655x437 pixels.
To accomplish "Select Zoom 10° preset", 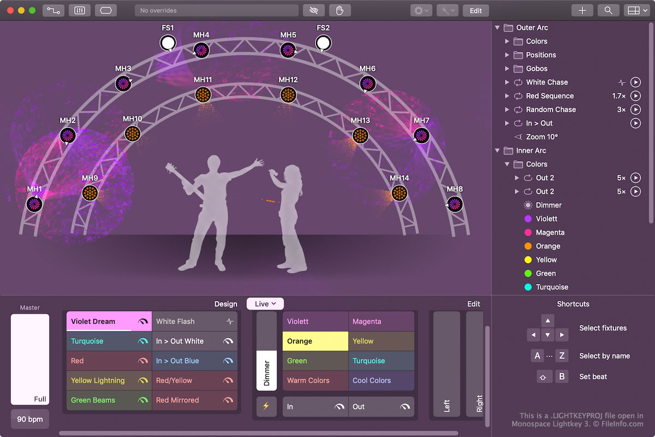I will pyautogui.click(x=541, y=137).
